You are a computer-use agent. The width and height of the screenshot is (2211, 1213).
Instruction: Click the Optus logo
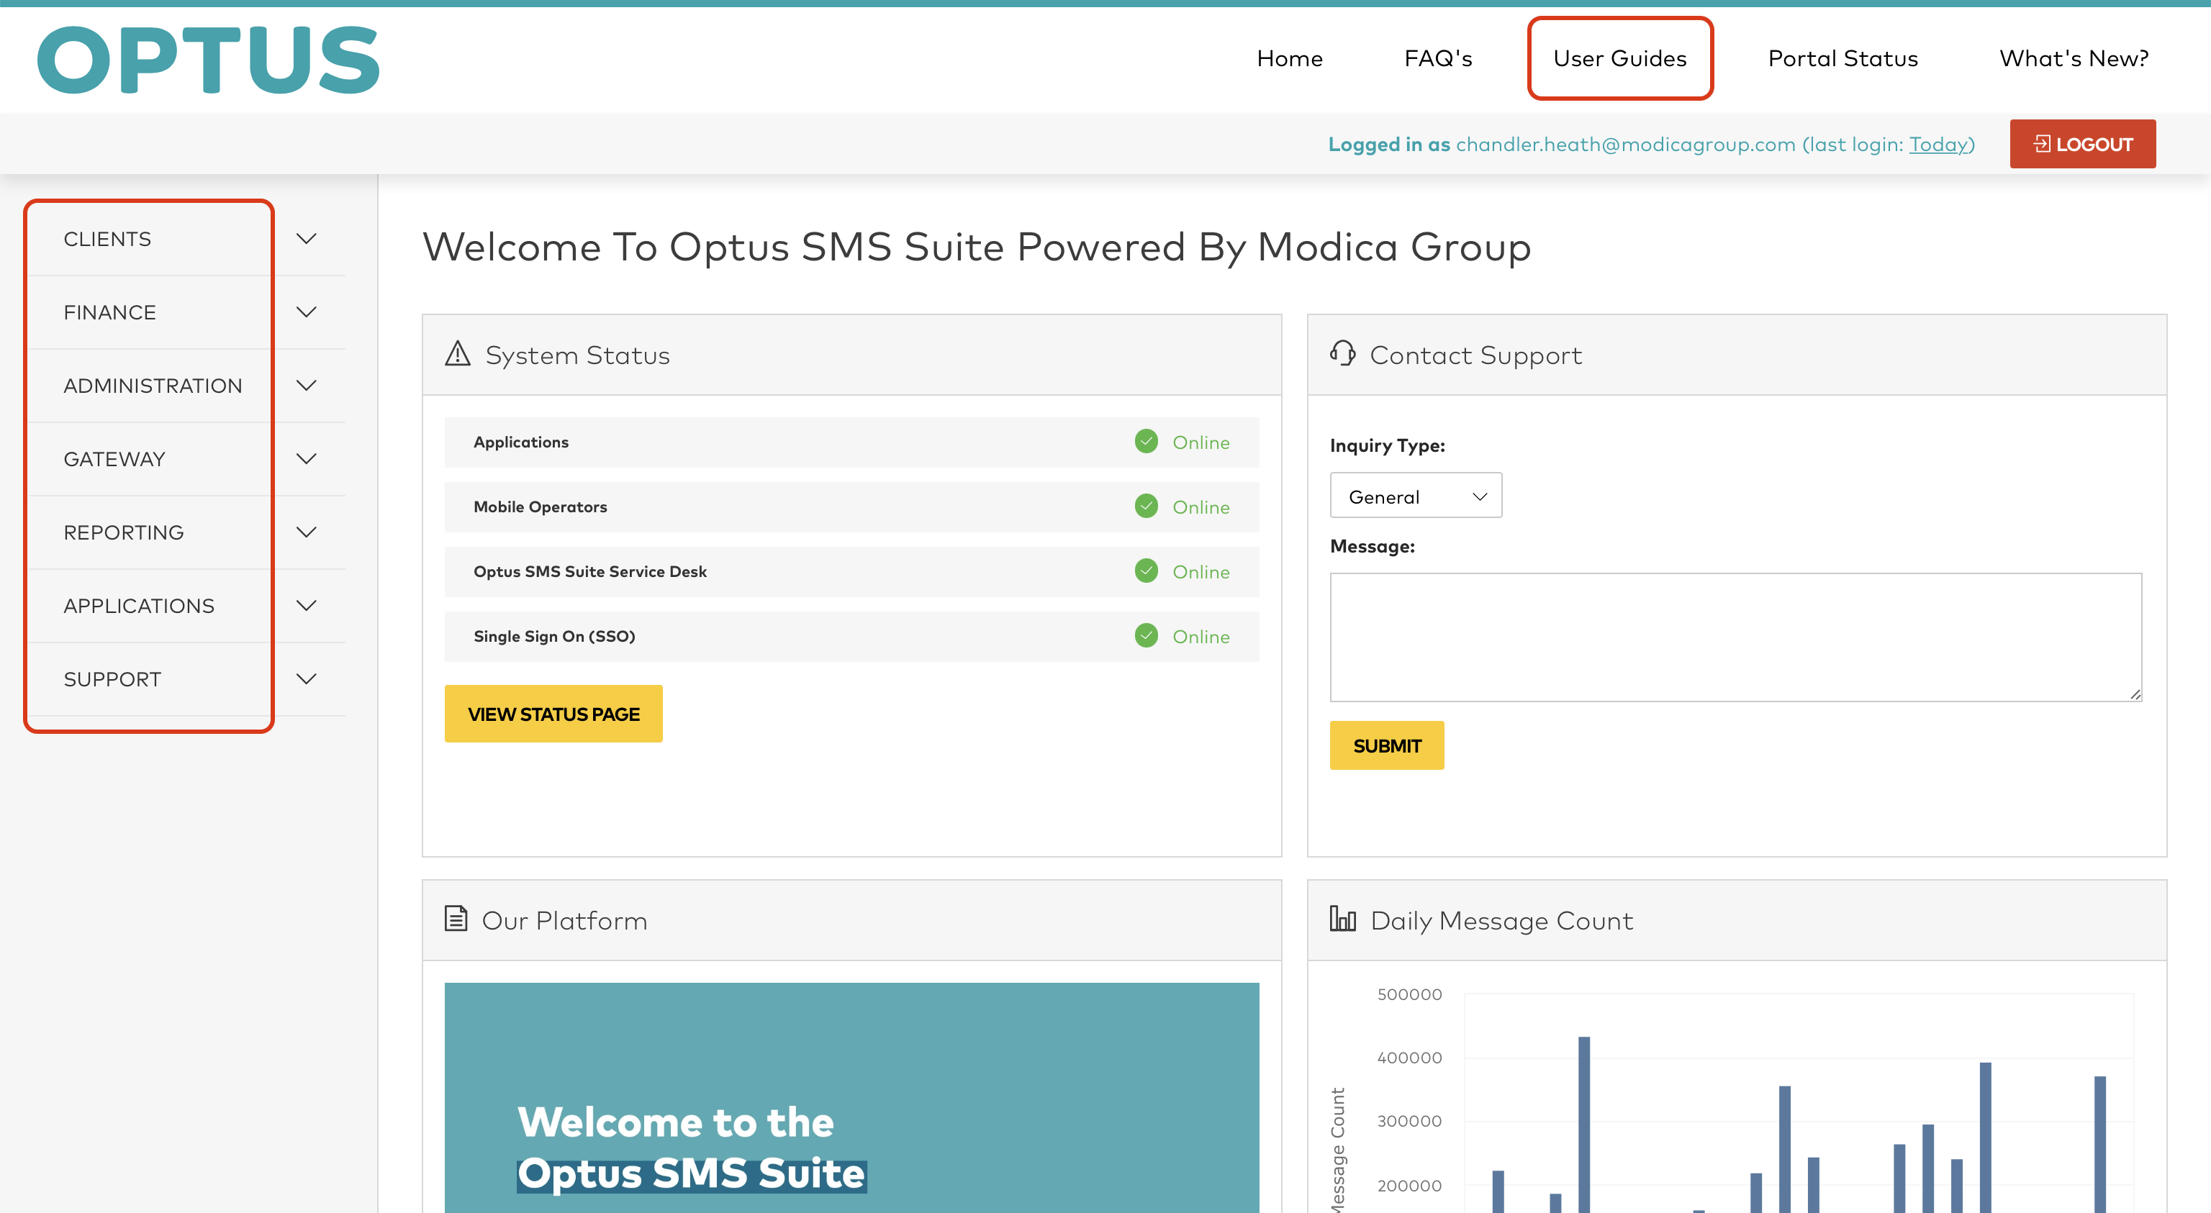click(x=208, y=58)
